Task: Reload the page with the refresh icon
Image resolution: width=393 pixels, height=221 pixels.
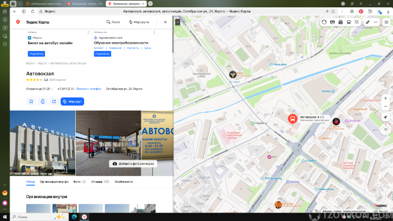Action: [33, 11]
